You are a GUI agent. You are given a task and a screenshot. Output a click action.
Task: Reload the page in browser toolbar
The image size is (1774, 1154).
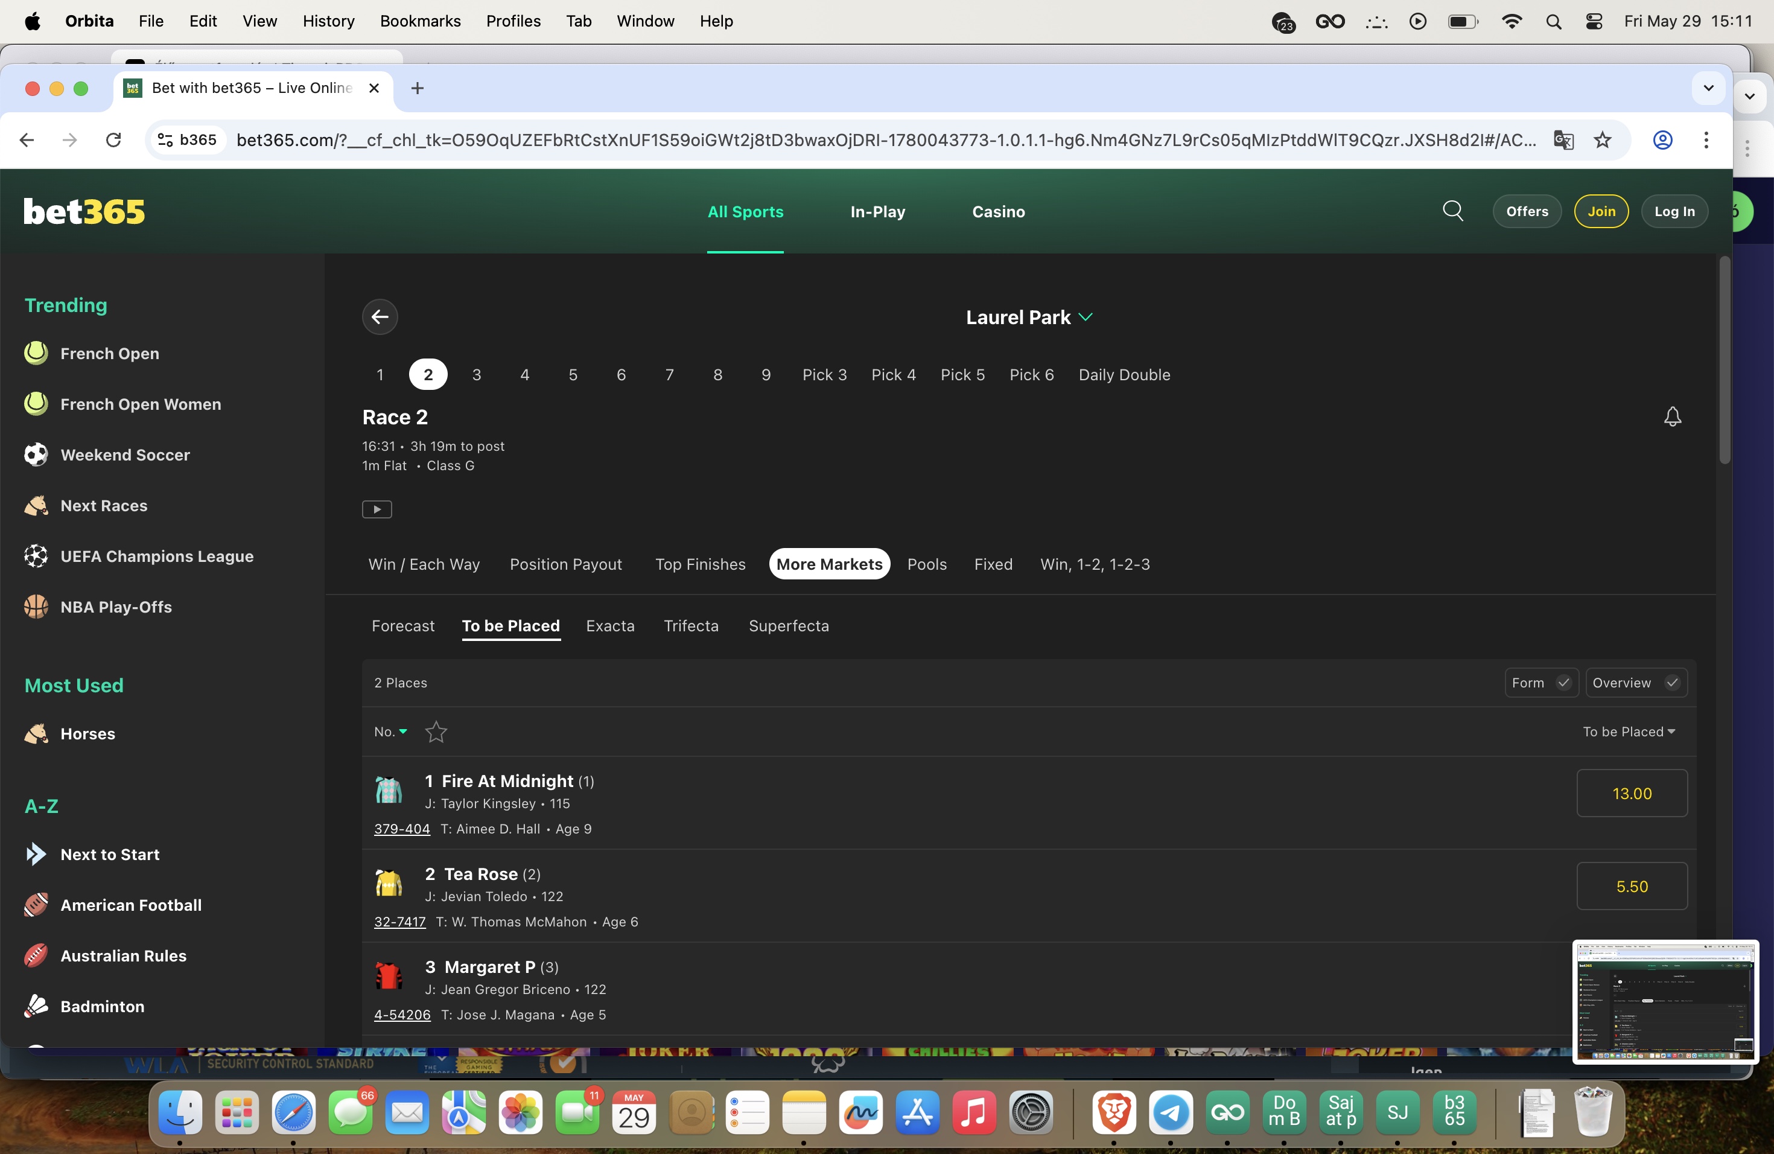113,140
